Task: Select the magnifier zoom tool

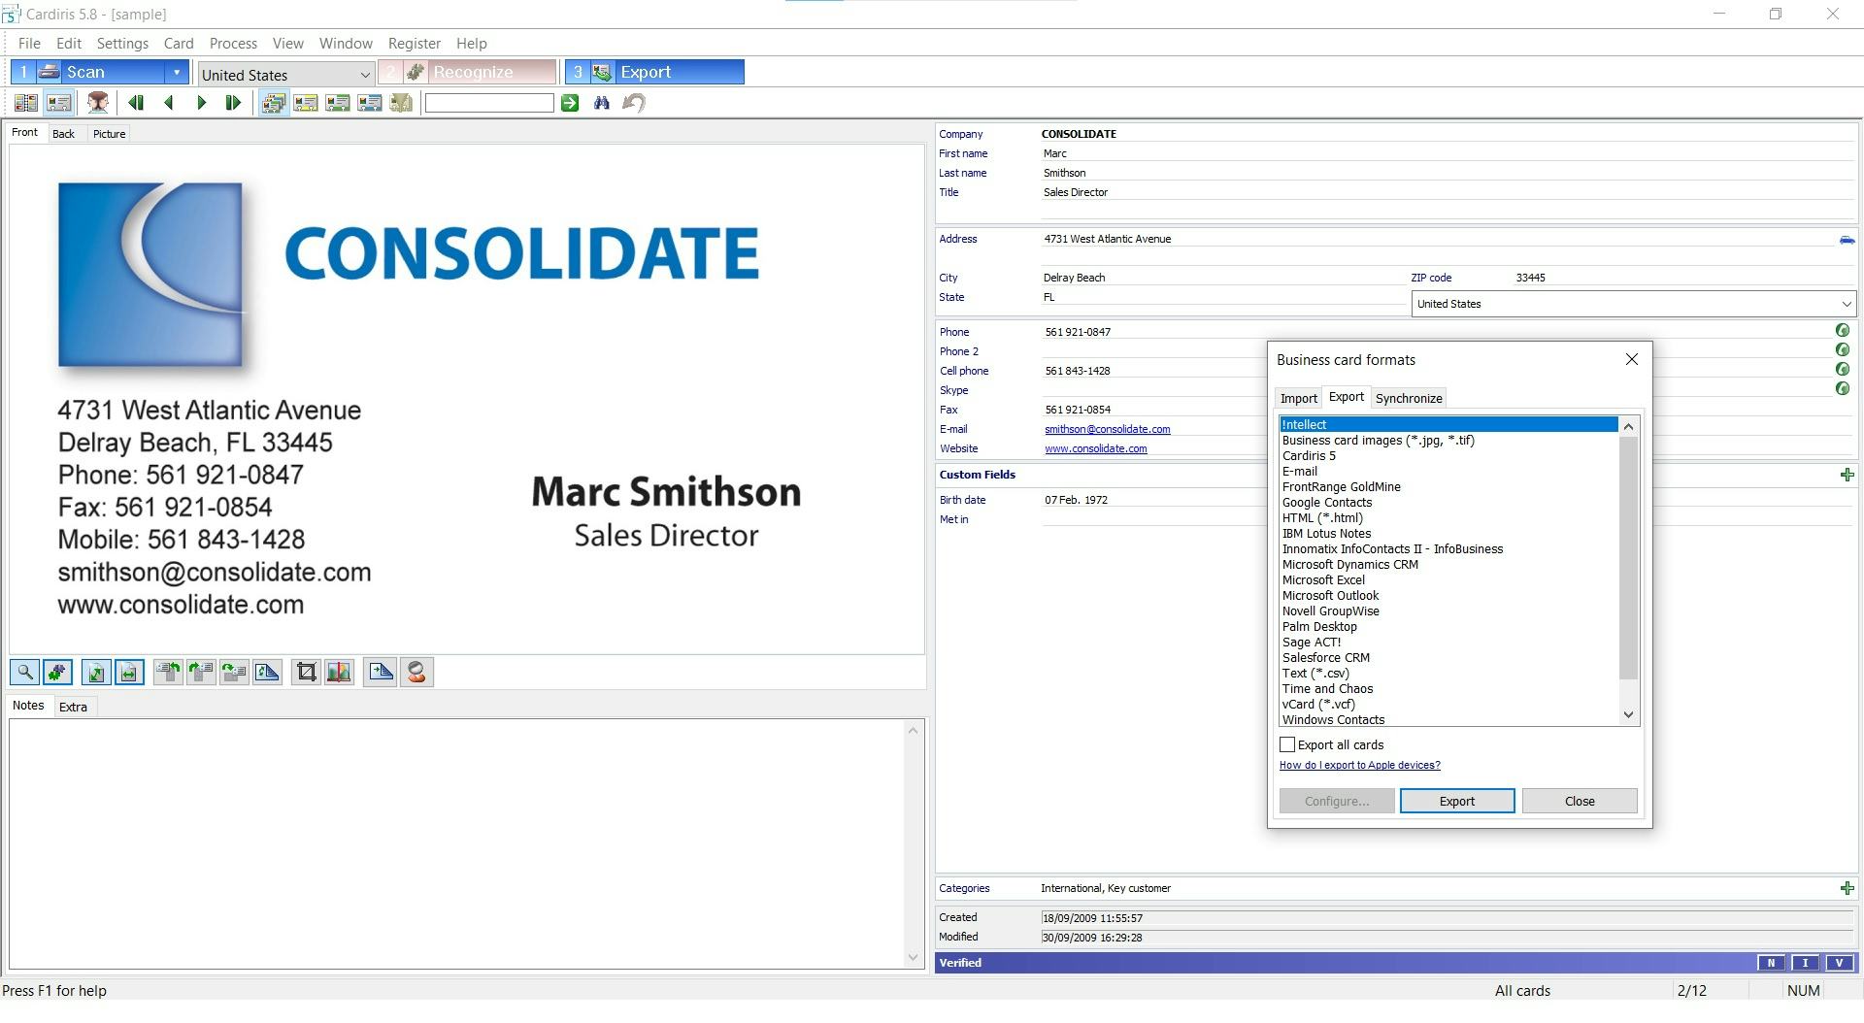Action: coord(25,673)
